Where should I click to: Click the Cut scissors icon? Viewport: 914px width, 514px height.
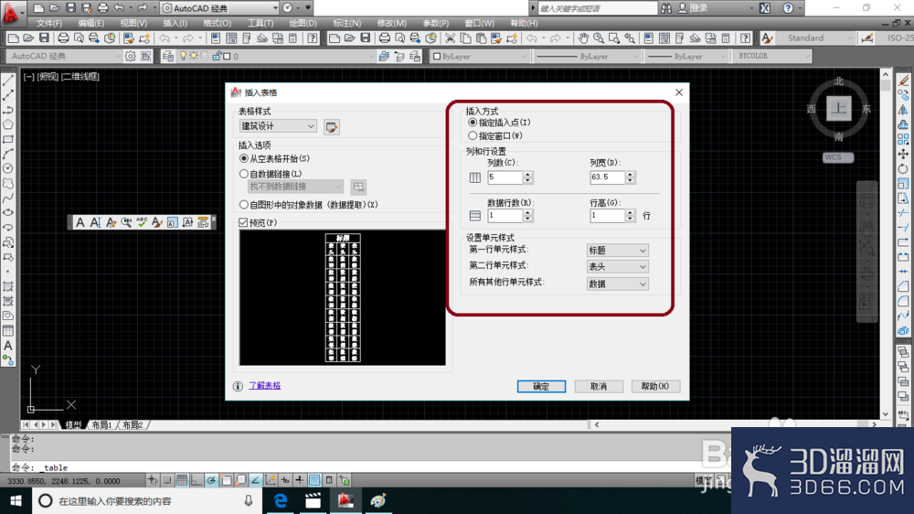point(450,37)
